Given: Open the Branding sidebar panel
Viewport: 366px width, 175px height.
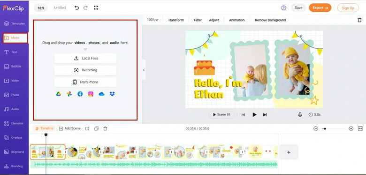Looking at the screenshot, I should (14, 166).
